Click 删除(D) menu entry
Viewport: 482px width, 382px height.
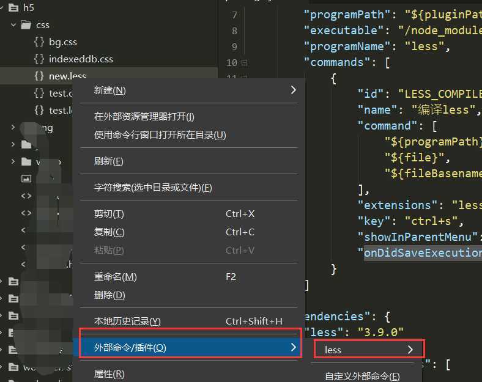pyautogui.click(x=188, y=295)
